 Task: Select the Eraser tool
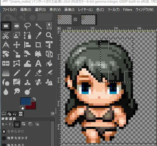tap(38, 73)
